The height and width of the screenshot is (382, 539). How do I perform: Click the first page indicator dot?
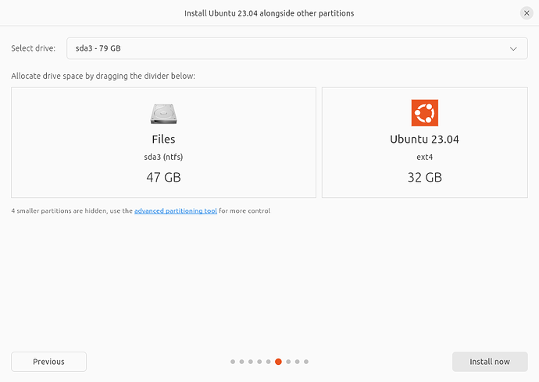tap(233, 362)
